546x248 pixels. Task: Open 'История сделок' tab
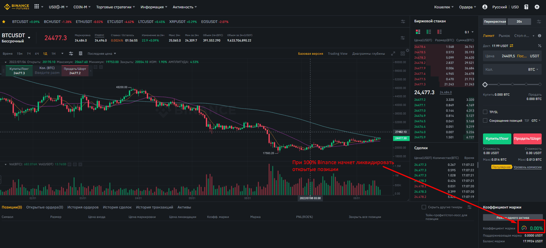pos(117,207)
